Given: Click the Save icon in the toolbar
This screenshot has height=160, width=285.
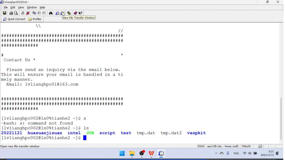Looking at the screenshot, I should pos(5,13).
